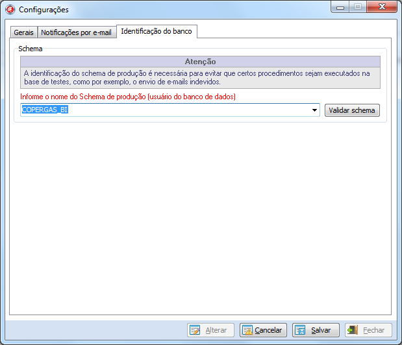Select the Identificação do banco tab
The height and width of the screenshot is (345, 402).
click(156, 31)
